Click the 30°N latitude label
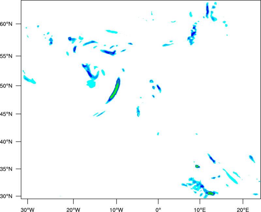 6,196
